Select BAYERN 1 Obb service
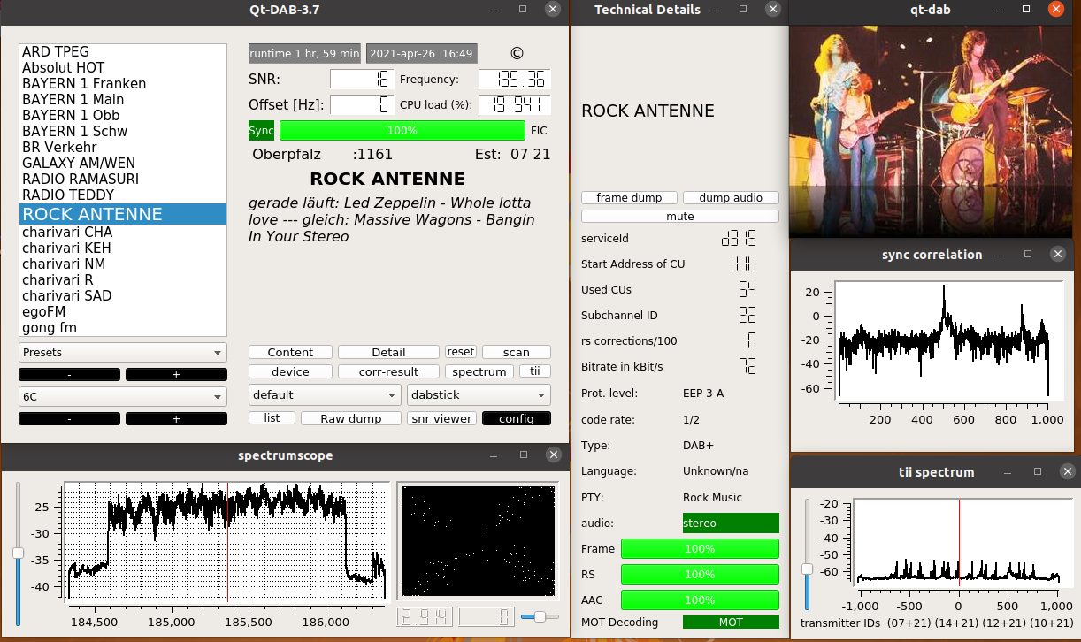The width and height of the screenshot is (1081, 642). point(123,116)
